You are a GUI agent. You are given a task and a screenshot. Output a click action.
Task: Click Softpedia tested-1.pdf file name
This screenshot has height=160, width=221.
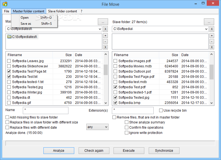point(135,92)
